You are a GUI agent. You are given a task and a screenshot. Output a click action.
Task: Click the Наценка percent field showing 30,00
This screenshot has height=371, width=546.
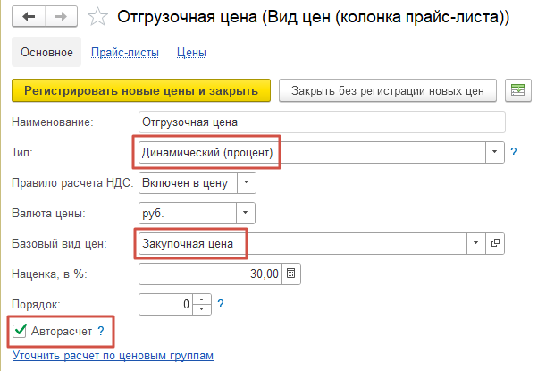[210, 274]
